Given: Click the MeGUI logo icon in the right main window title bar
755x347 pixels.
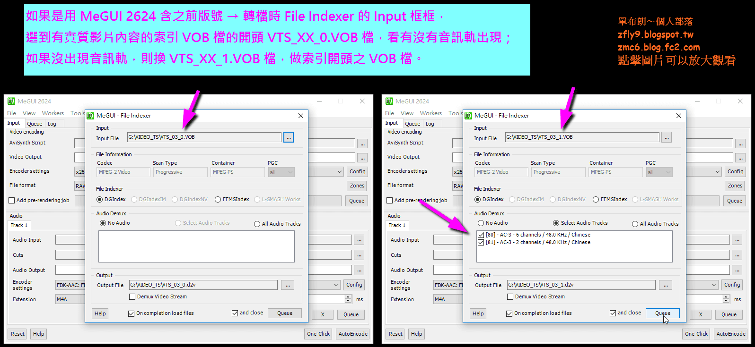Looking at the screenshot, I should point(389,101).
